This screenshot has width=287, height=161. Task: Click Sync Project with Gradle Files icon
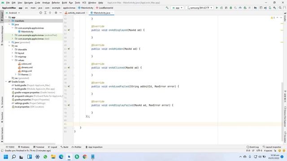(265, 8)
